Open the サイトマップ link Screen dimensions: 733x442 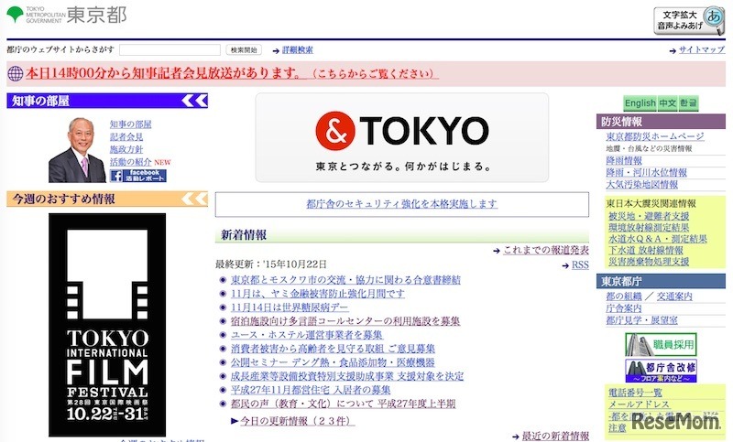pyautogui.click(x=702, y=49)
